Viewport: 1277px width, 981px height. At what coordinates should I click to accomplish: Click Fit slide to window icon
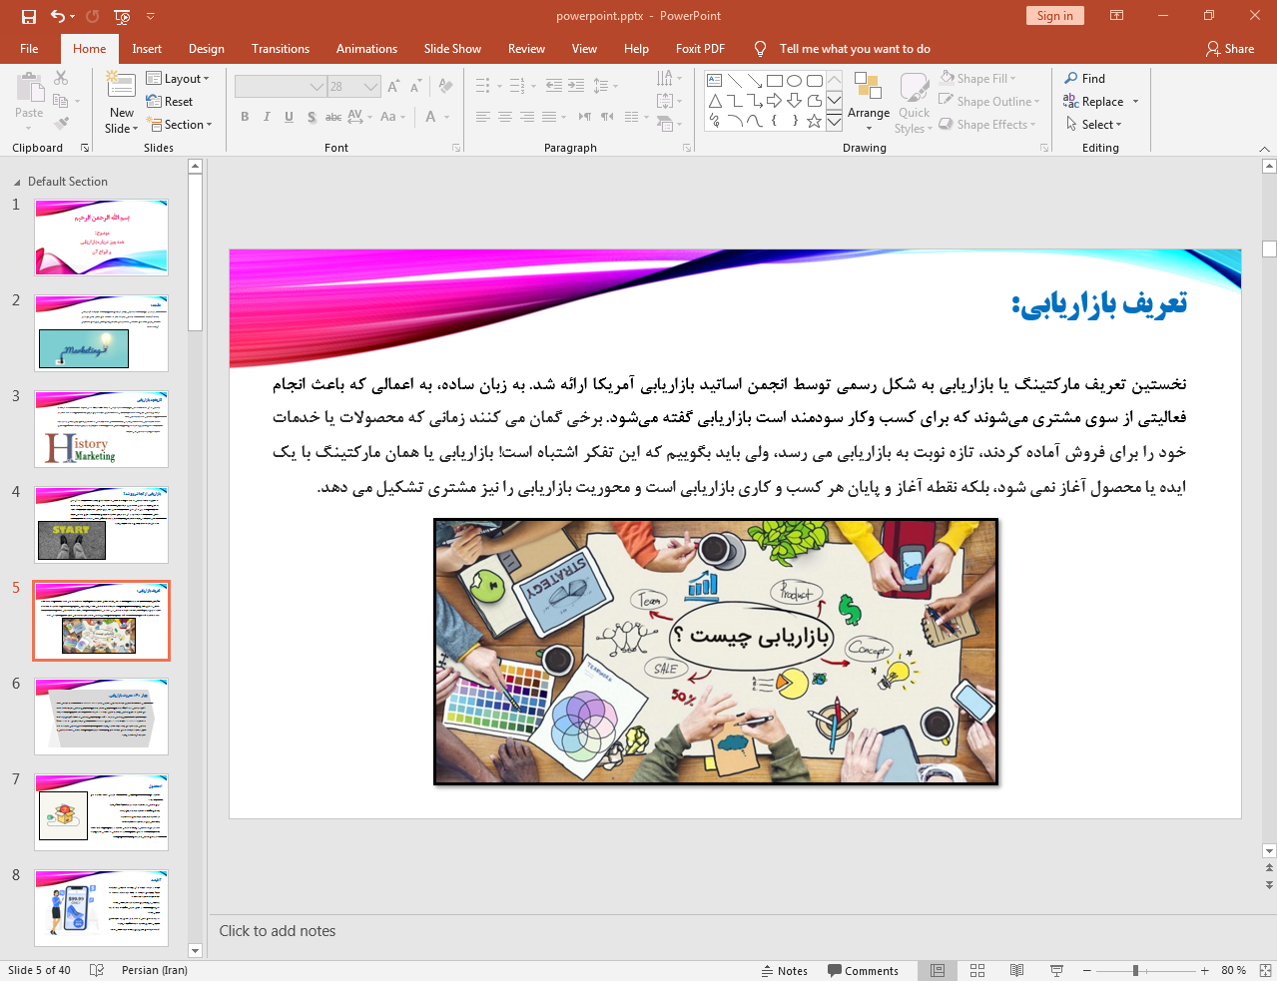pos(1265,970)
